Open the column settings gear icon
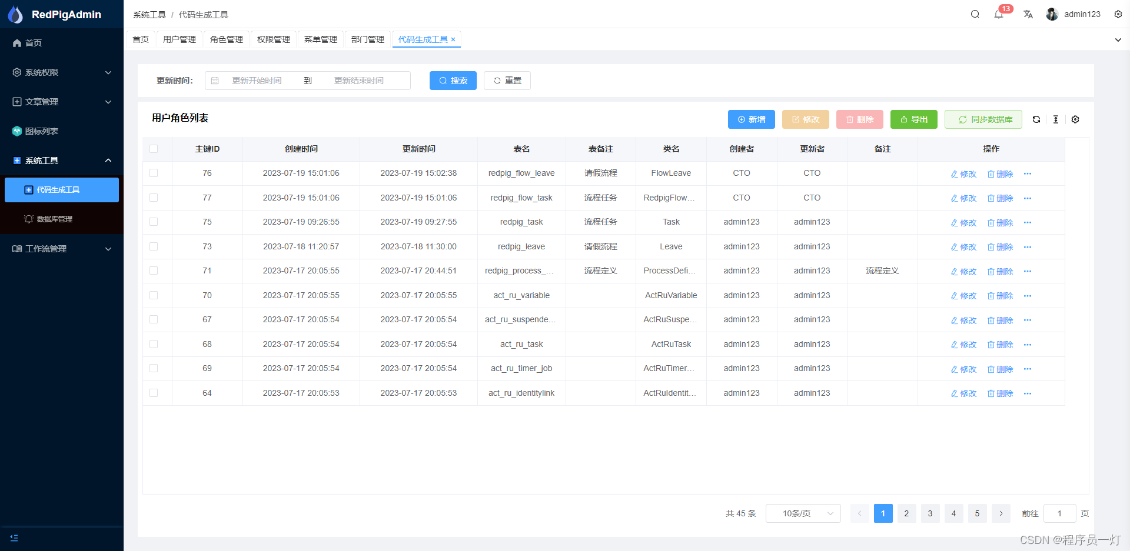The height and width of the screenshot is (551, 1130). (1075, 119)
